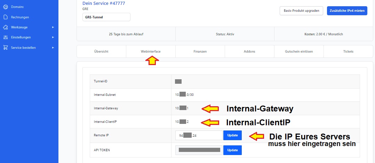Click the Rechnungen document icon
Screen dimensions: 375x163
[x=5, y=17]
